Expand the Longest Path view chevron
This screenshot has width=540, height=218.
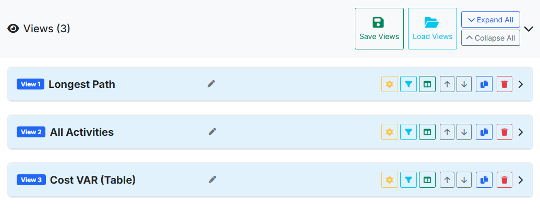point(520,84)
